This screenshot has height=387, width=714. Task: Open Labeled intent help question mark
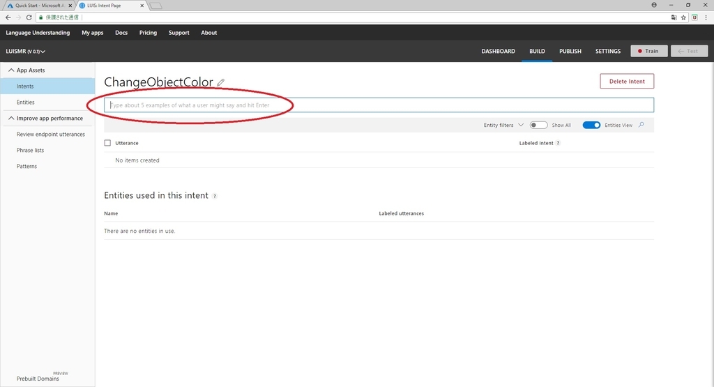click(x=558, y=143)
